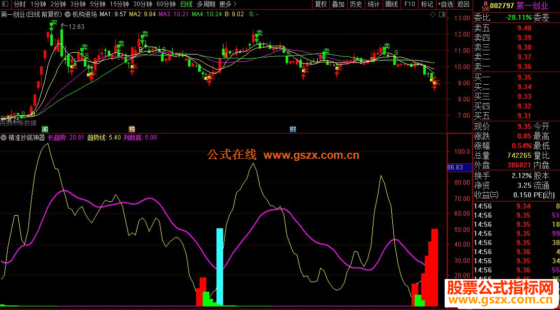The height and width of the screenshot is (310, 560).
Task: Click the 复权 adjustment button
Action: (x=321, y=4)
